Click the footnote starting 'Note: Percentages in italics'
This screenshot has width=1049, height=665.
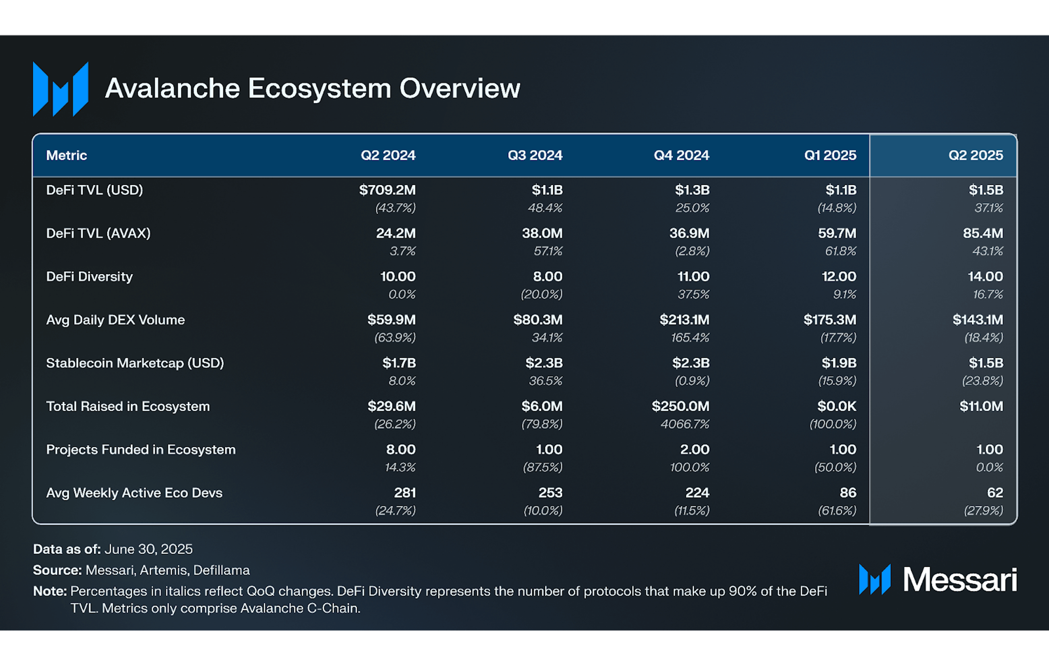pos(430,600)
